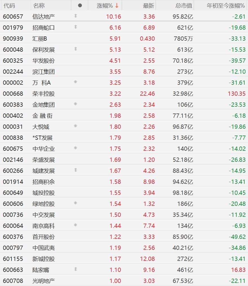
Task: Sort by the 年初至今涨幅% column header
Action: (x=226, y=5)
